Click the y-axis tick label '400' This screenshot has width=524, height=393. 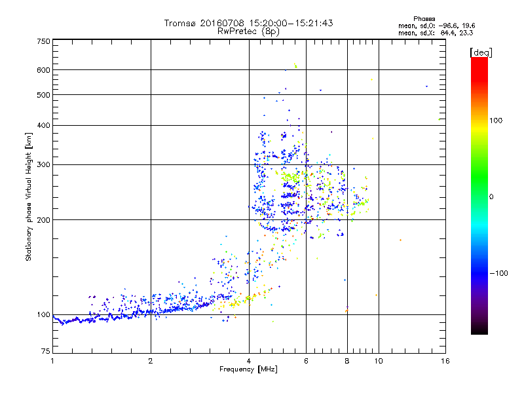click(43, 125)
